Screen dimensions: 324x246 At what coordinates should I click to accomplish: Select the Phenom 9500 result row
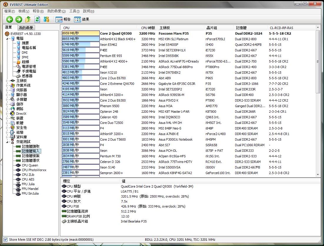tap(188, 106)
